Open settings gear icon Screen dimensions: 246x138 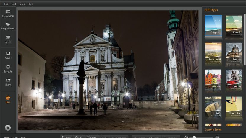(8, 128)
